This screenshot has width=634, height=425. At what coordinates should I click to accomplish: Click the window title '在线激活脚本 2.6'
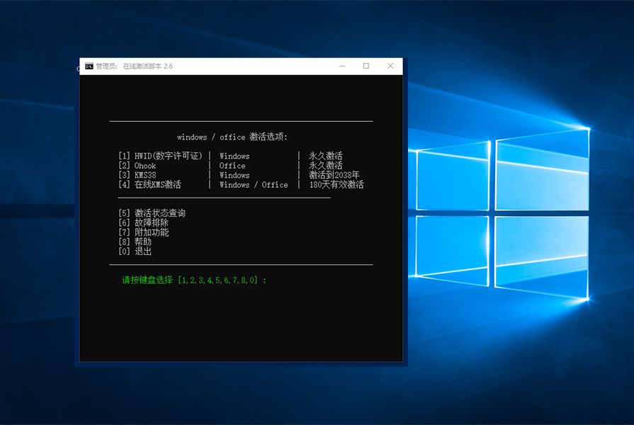[147, 67]
